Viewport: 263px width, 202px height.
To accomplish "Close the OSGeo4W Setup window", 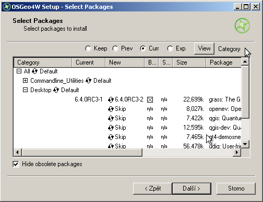I will click(256, 7).
